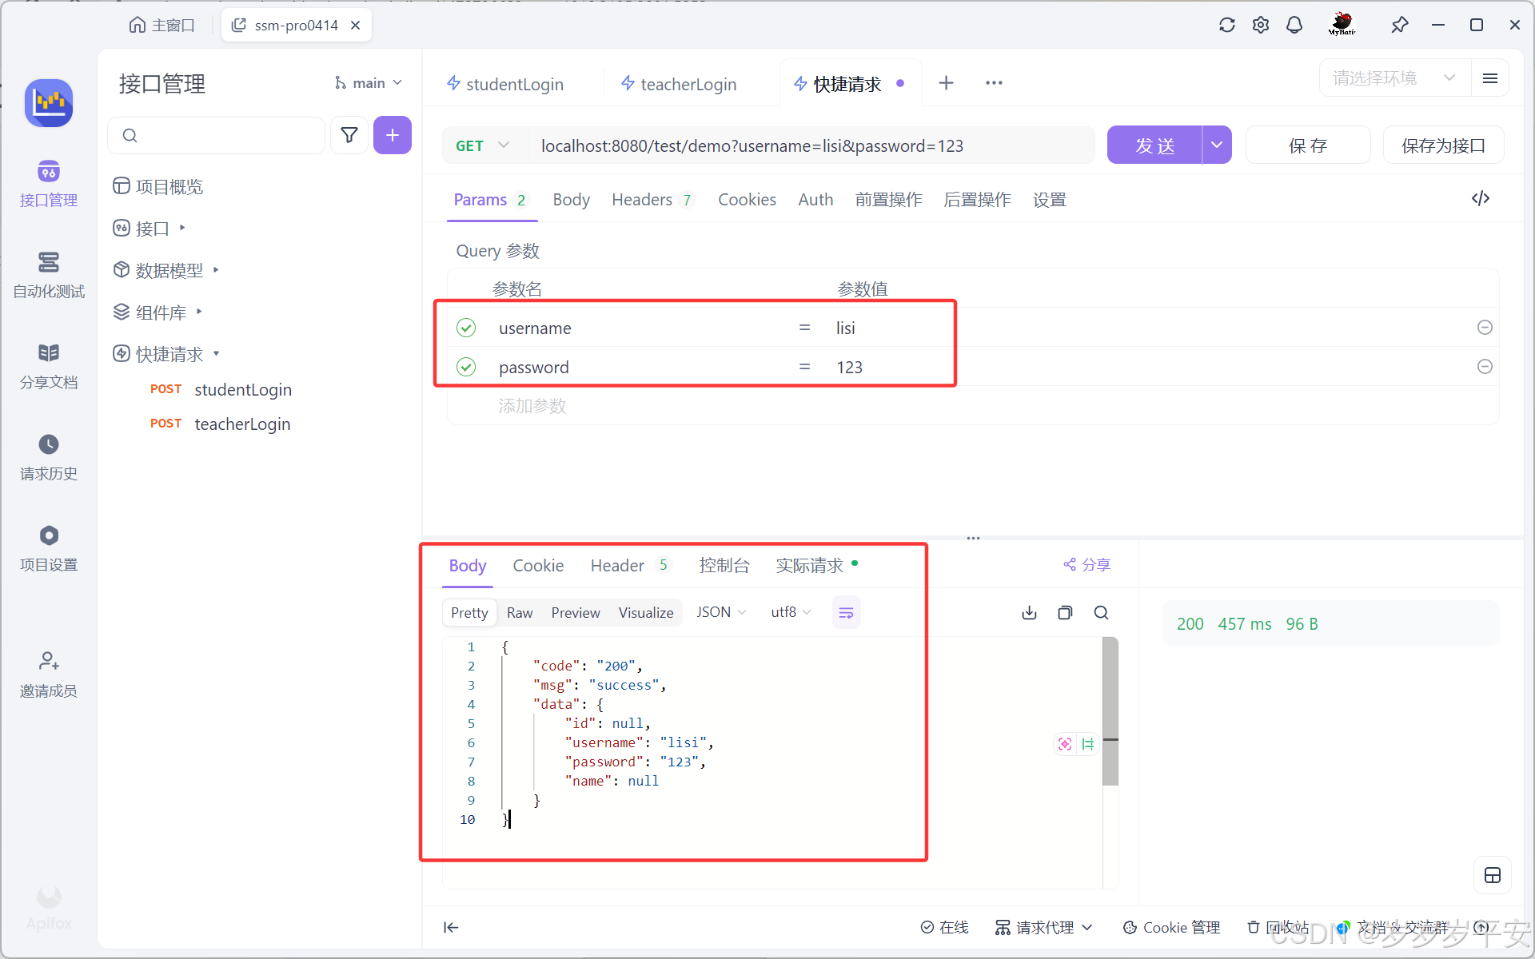Screen dimensions: 1535x959
Task: Uncheck the username parameter checkbox
Action: [x=466, y=328]
